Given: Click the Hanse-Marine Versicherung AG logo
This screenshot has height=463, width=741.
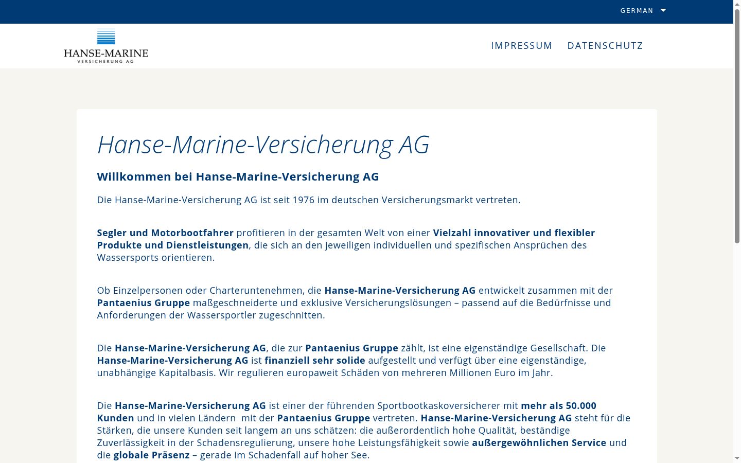Looking at the screenshot, I should click(106, 46).
